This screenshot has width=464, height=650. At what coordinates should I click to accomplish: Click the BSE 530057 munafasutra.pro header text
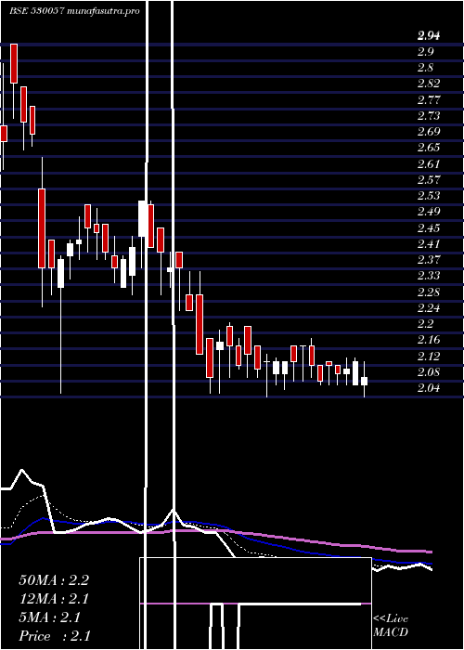74,11
